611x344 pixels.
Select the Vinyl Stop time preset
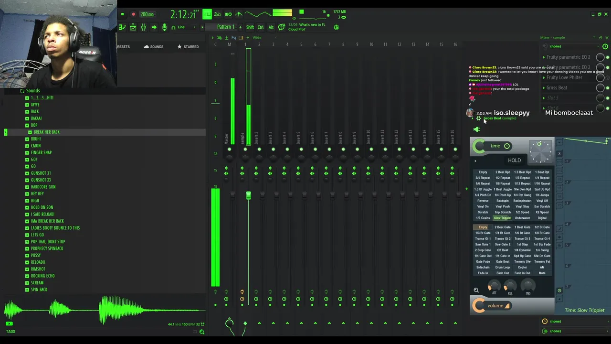[522, 206]
